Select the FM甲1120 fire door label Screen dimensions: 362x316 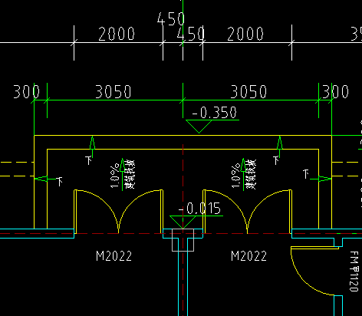[x=354, y=272]
